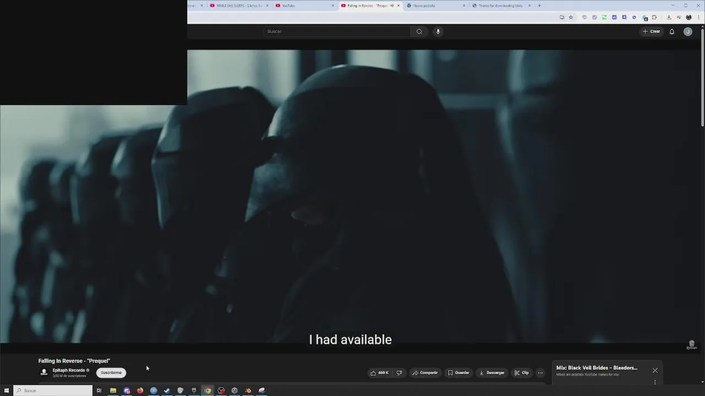The height and width of the screenshot is (396, 705).
Task: Click the video title Falling In Reverse "Prequel"
Action: (x=74, y=361)
